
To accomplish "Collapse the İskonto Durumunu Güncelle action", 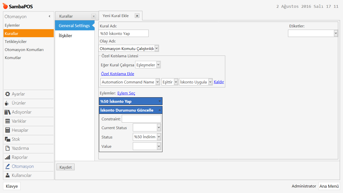I will (x=160, y=110).
